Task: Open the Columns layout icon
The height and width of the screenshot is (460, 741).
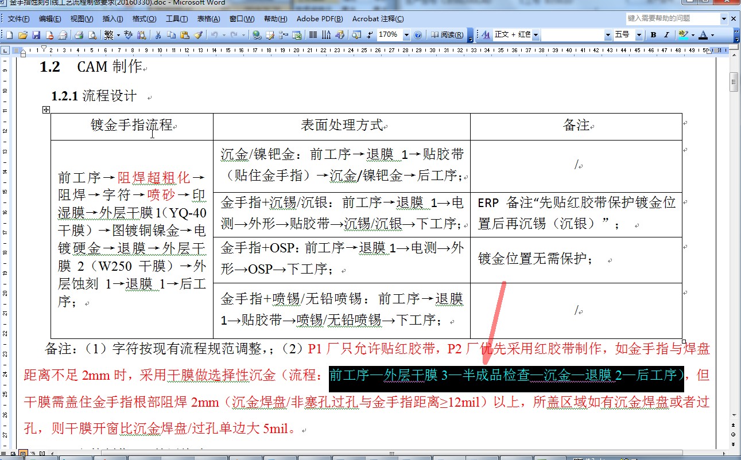Action: point(313,35)
